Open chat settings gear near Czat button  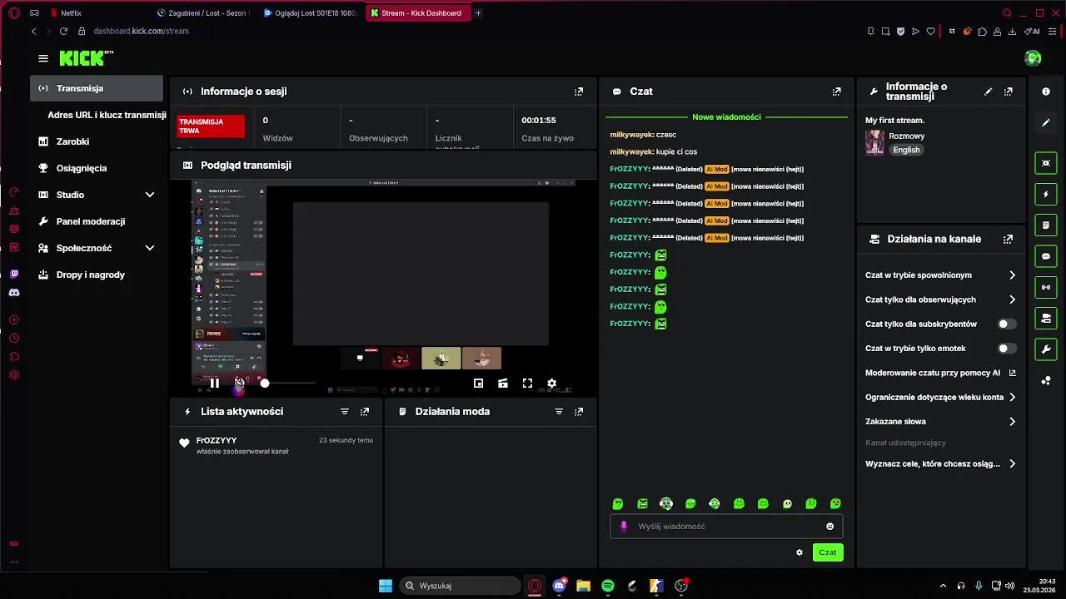(x=799, y=552)
